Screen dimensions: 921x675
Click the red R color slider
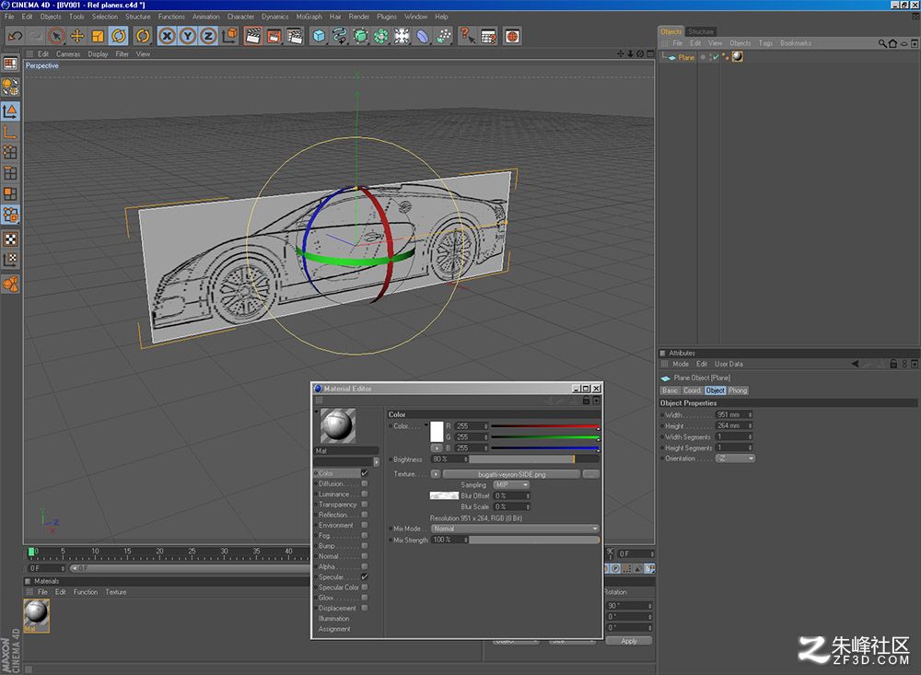[545, 426]
